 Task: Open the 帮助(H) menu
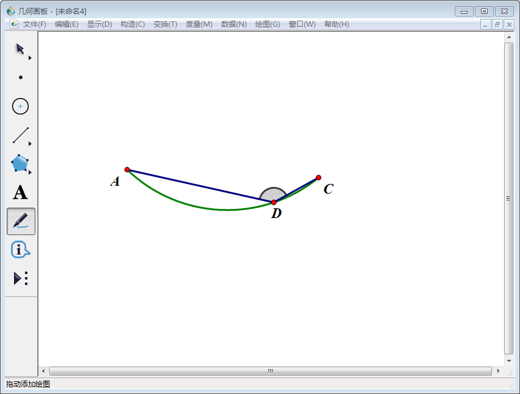337,24
